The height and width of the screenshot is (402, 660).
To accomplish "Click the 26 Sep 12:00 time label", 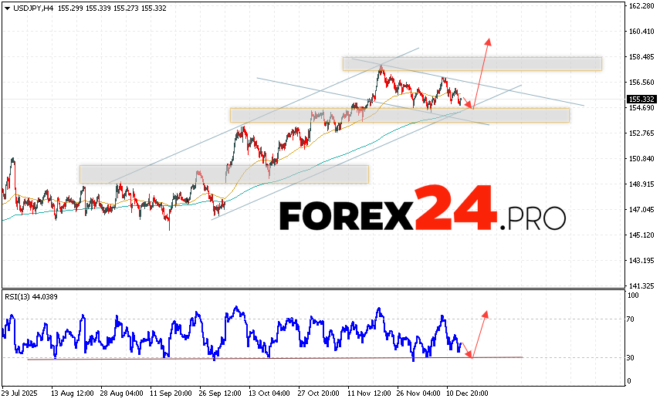I will point(219,393).
